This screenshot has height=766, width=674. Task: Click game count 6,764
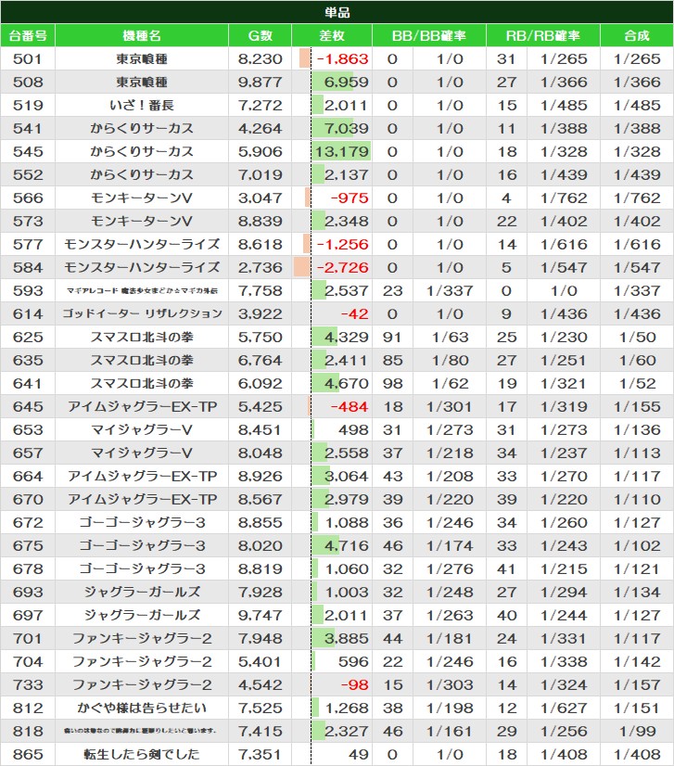point(261,361)
